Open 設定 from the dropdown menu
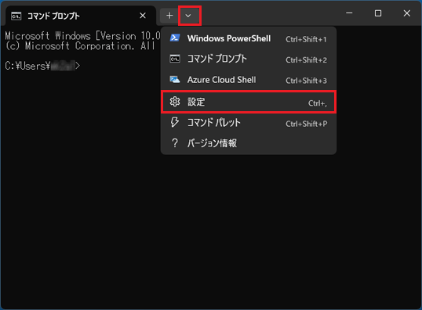The image size is (422, 310). 249,102
